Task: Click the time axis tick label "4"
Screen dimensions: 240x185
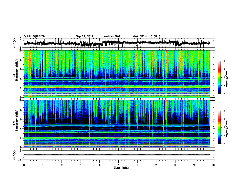Action: pos(100,165)
